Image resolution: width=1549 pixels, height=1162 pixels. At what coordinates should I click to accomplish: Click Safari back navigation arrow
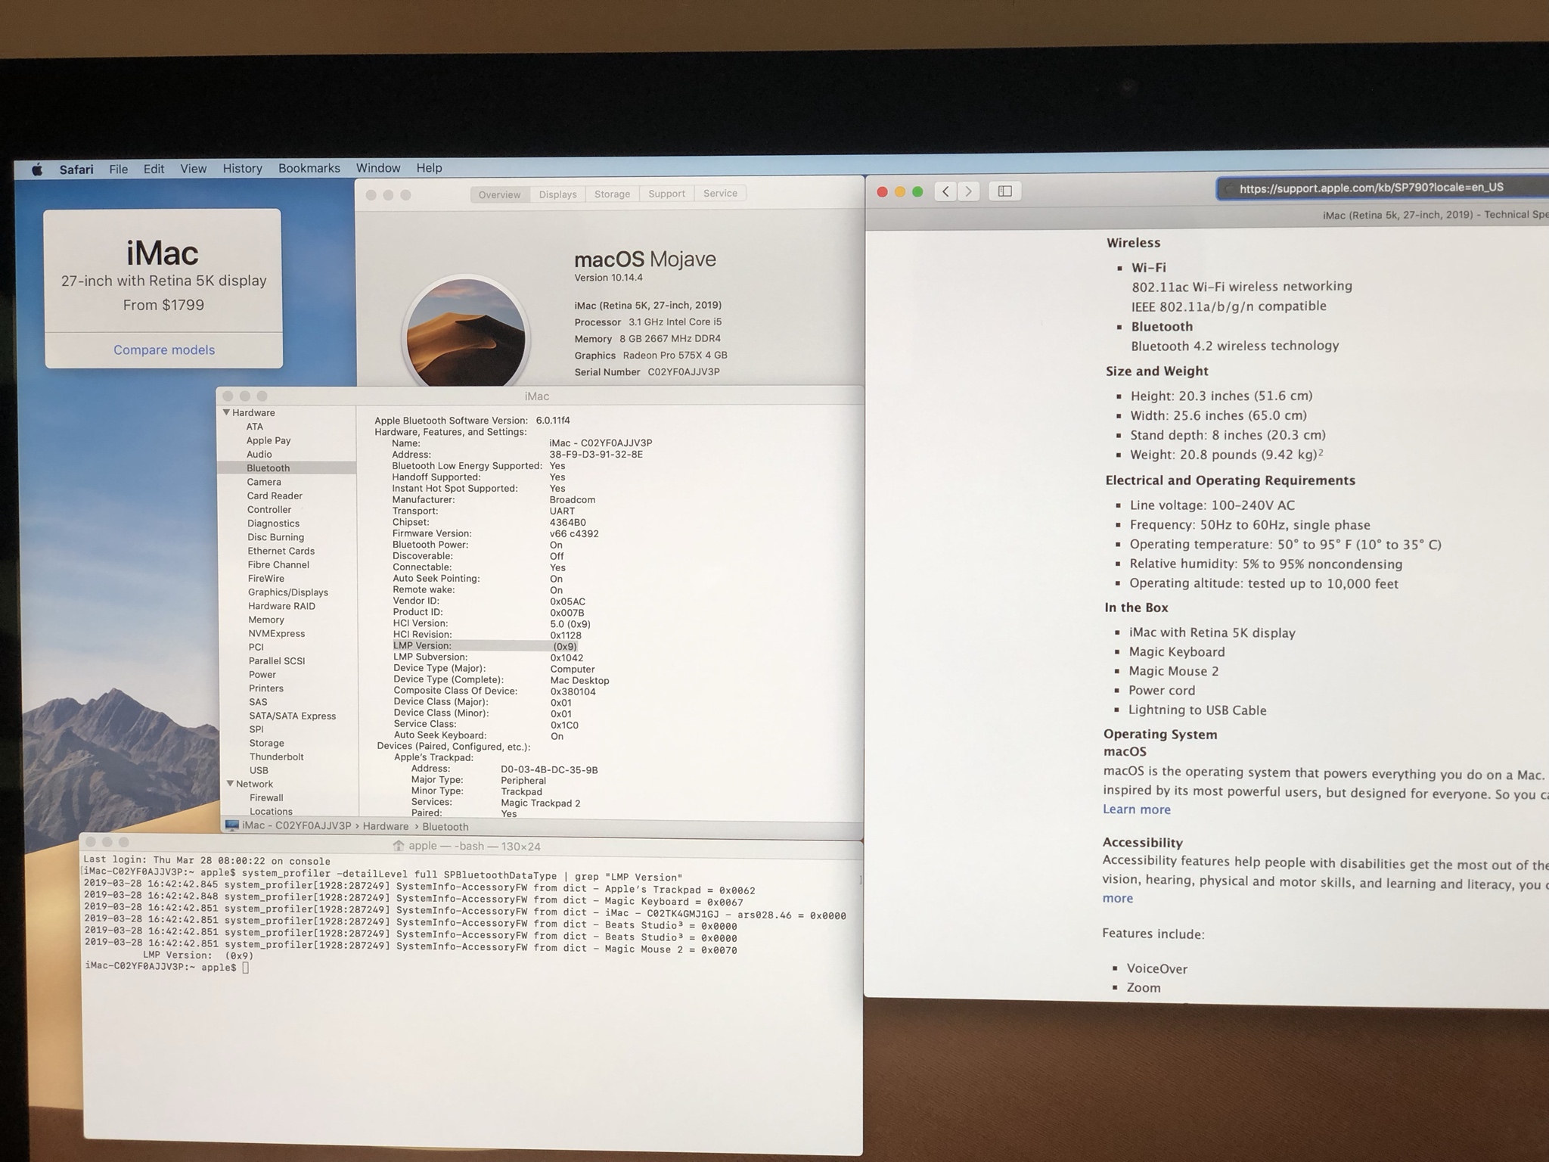tap(945, 191)
